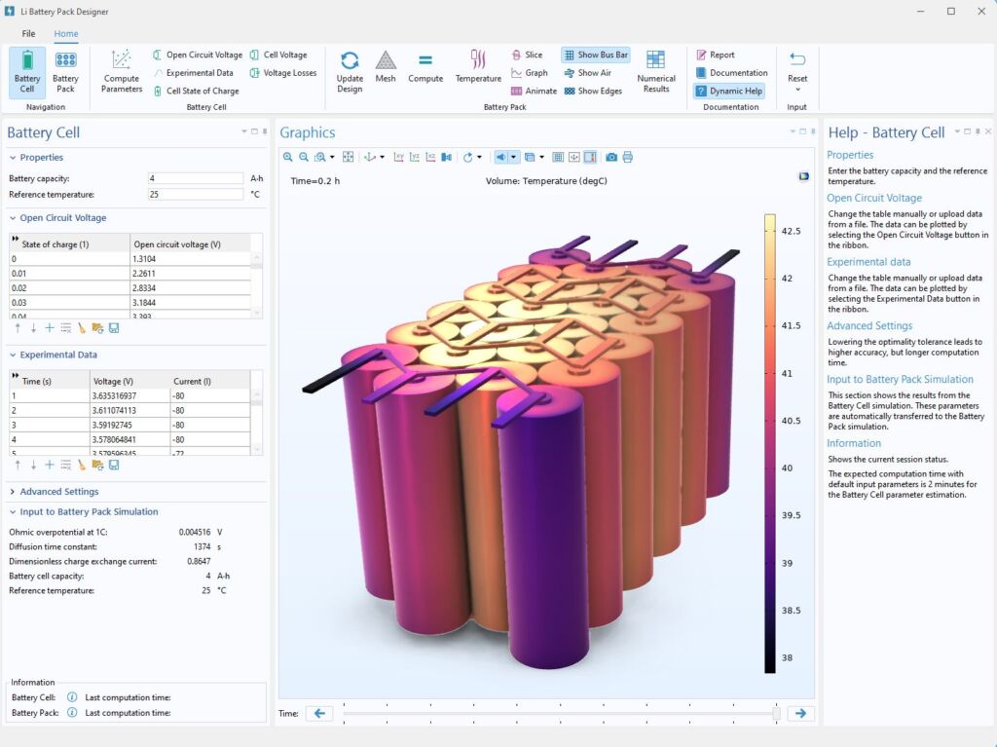The image size is (997, 747).
Task: Click Zoom Extents in the Graphics toolbar
Action: (348, 157)
